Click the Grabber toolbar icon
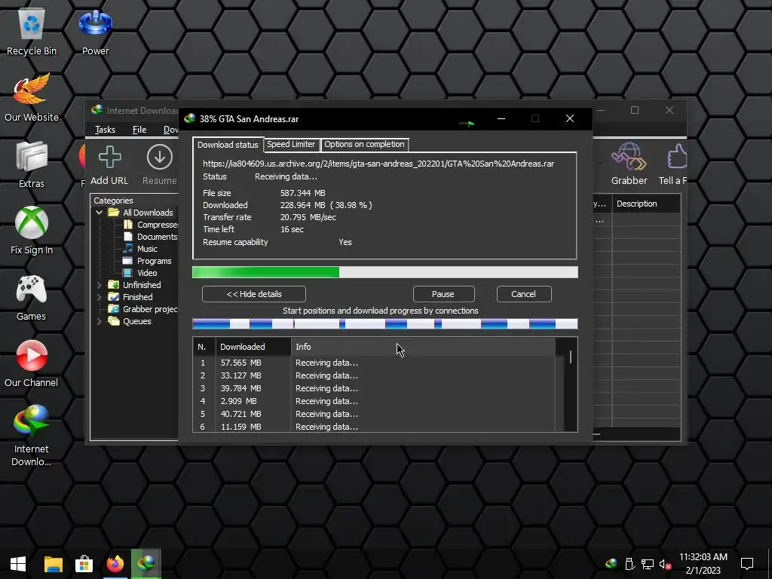 click(x=629, y=164)
